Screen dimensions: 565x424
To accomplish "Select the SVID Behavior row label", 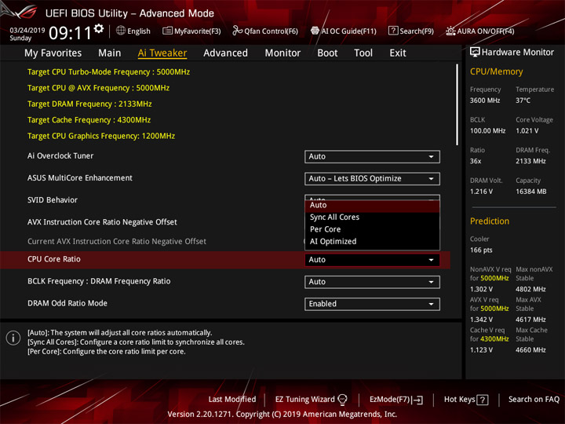I will 53,200.
